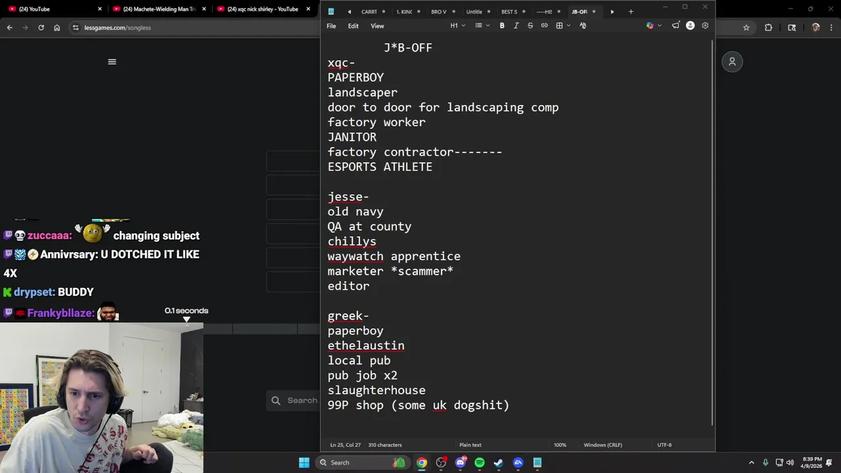Toggle italic formatting in Notepad
This screenshot has height=473, width=841.
click(x=516, y=26)
